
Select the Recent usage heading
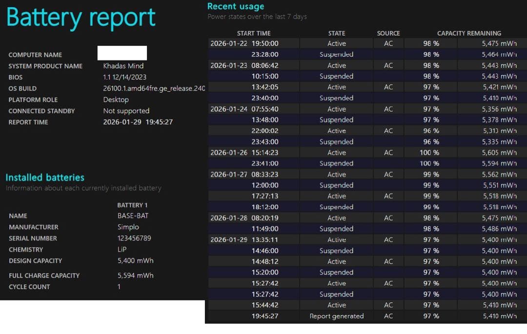tap(236, 6)
